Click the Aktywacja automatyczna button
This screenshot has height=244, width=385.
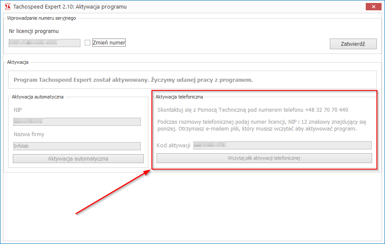pyautogui.click(x=78, y=158)
